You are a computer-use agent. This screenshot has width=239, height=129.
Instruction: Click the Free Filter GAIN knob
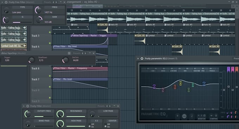coord(39,20)
